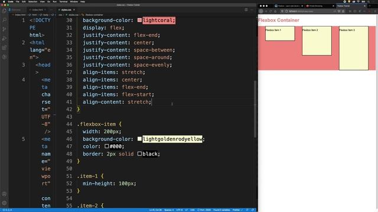Click the UTF-8 encoding status item
Image resolution: width=378 pixels, height=212 pixels.
180,210
